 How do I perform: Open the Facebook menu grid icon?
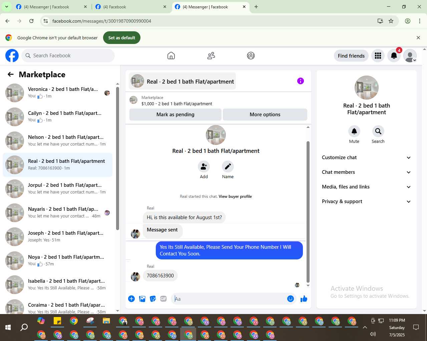coord(378,56)
